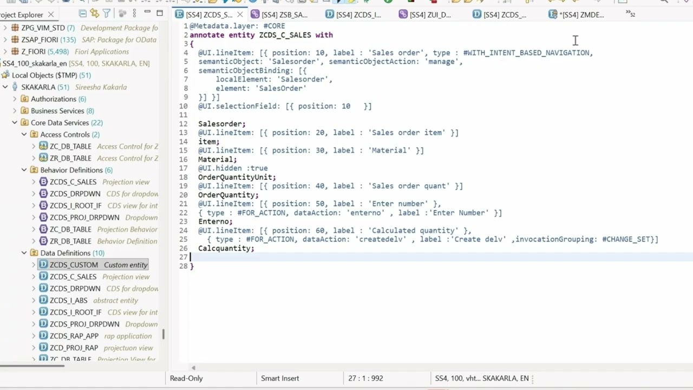Expand the ZPG_VIM_STD package node
Viewport: 693px width, 390px height.
click(x=5, y=28)
